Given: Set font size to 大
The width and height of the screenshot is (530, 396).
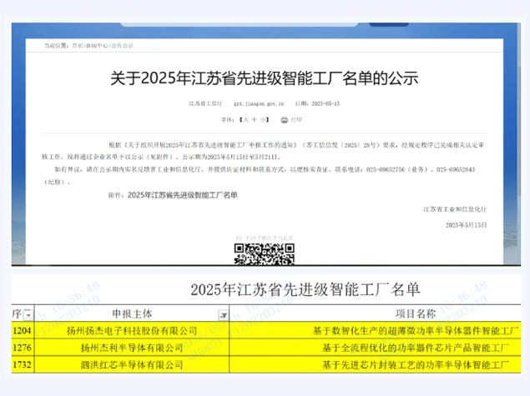Looking at the screenshot, I should (245, 120).
